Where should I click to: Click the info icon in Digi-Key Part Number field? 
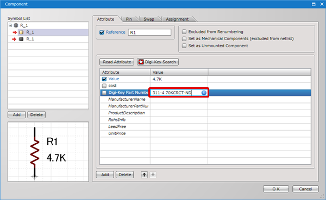204,93
